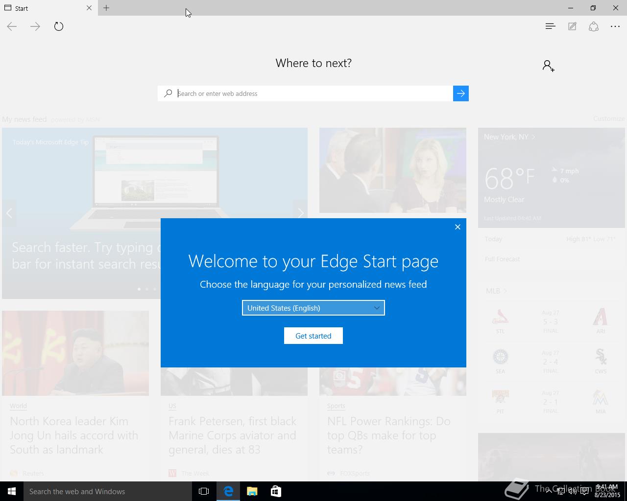
Task: Go forward with the forward arrow
Action: [35, 26]
